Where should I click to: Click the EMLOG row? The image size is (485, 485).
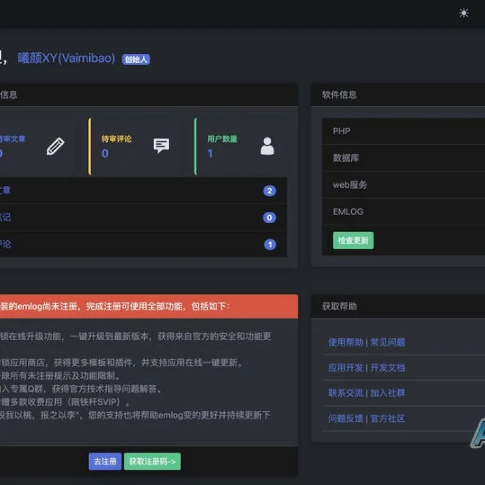click(404, 212)
